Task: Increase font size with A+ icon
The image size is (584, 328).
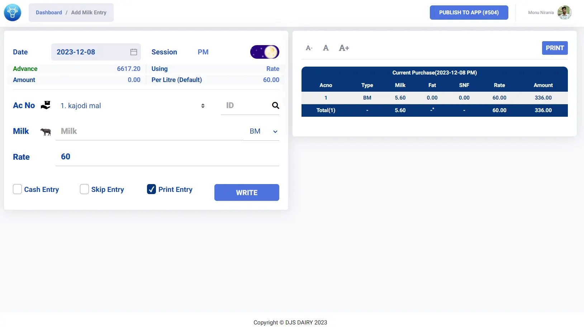Action: click(x=344, y=48)
